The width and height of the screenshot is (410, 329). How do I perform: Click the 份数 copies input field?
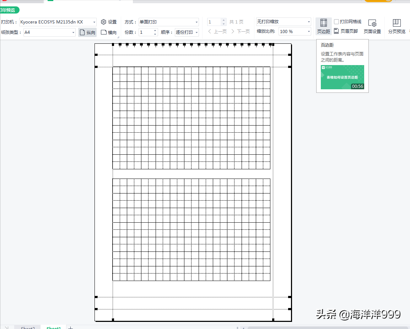click(146, 32)
